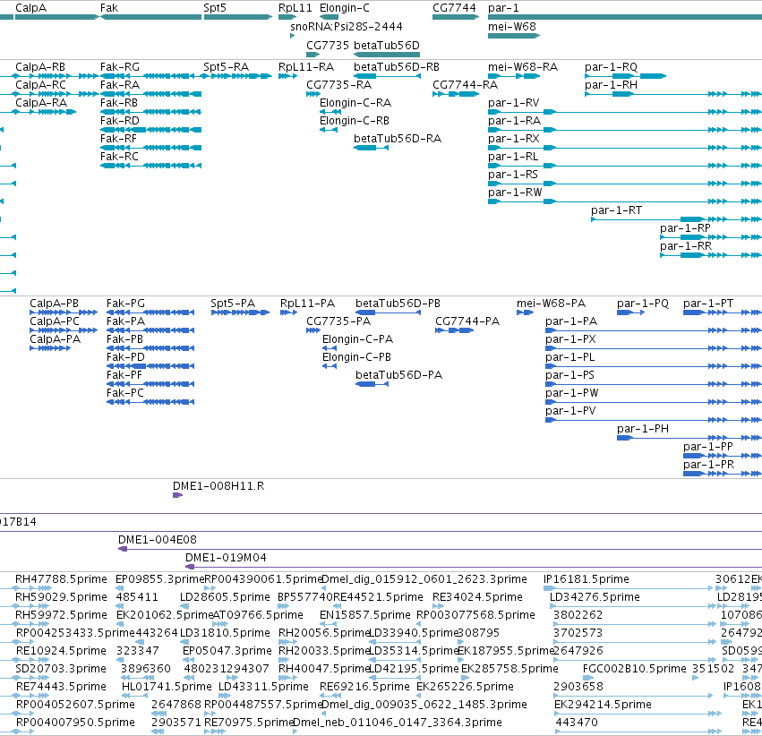Screen dimensions: 762x736
Task: Open transcript label betaTub56D-RA
Action: pyautogui.click(x=398, y=139)
